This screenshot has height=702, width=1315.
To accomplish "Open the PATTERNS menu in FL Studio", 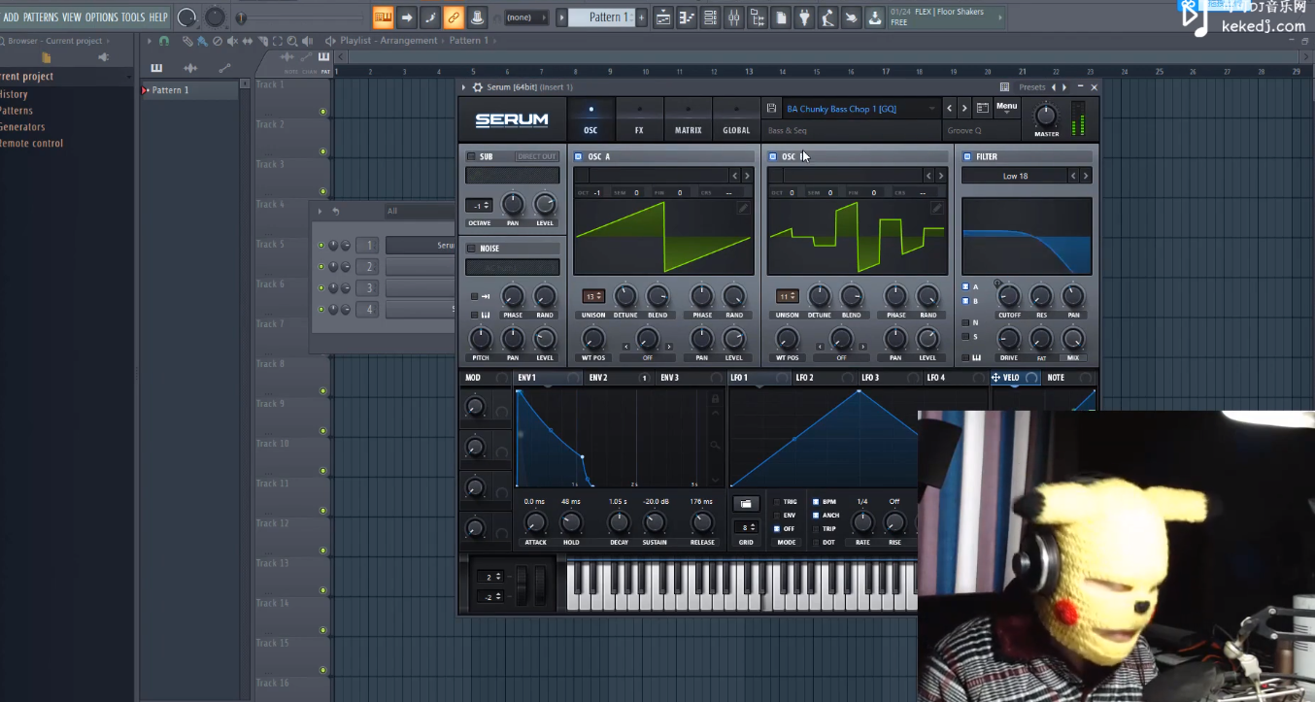I will [41, 17].
